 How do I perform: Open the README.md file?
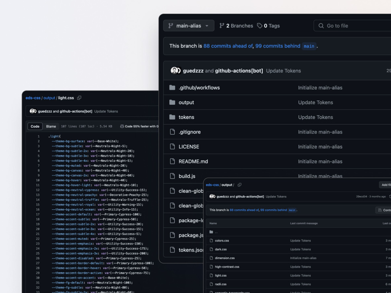(x=193, y=161)
